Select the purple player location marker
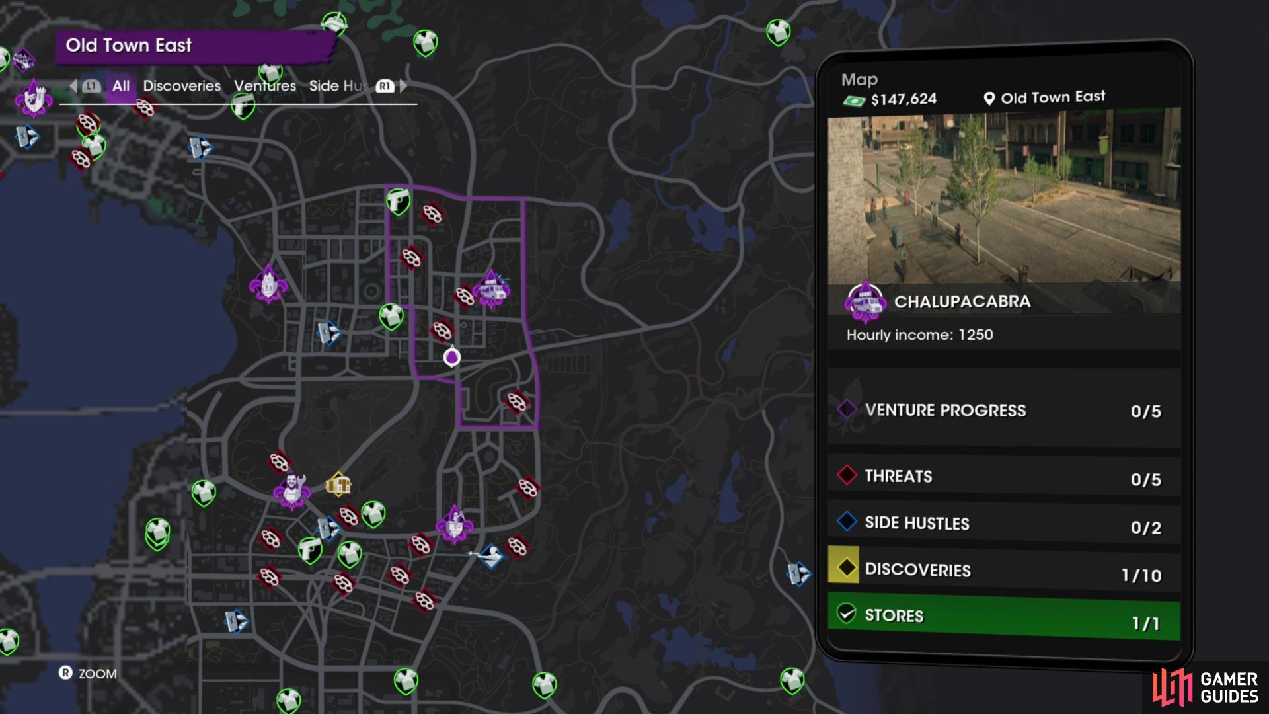Viewport: 1269px width, 714px height. click(452, 356)
